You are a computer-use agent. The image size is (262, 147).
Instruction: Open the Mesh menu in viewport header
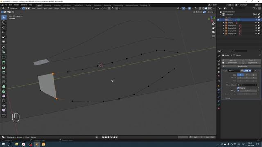[x=50, y=8]
